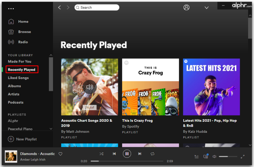Screen dimensions: 254x167
Task: Click the speaker icon on Acoustic cover
Action: point(89,87)
